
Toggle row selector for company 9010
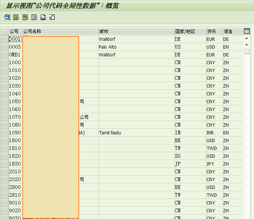point(5,203)
